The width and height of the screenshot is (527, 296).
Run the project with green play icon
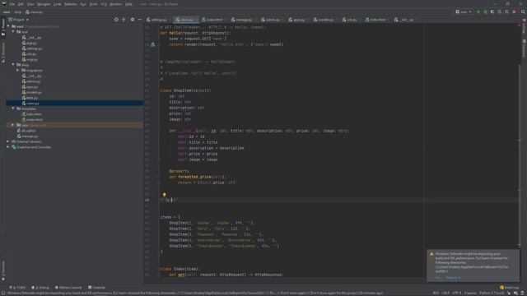478,12
